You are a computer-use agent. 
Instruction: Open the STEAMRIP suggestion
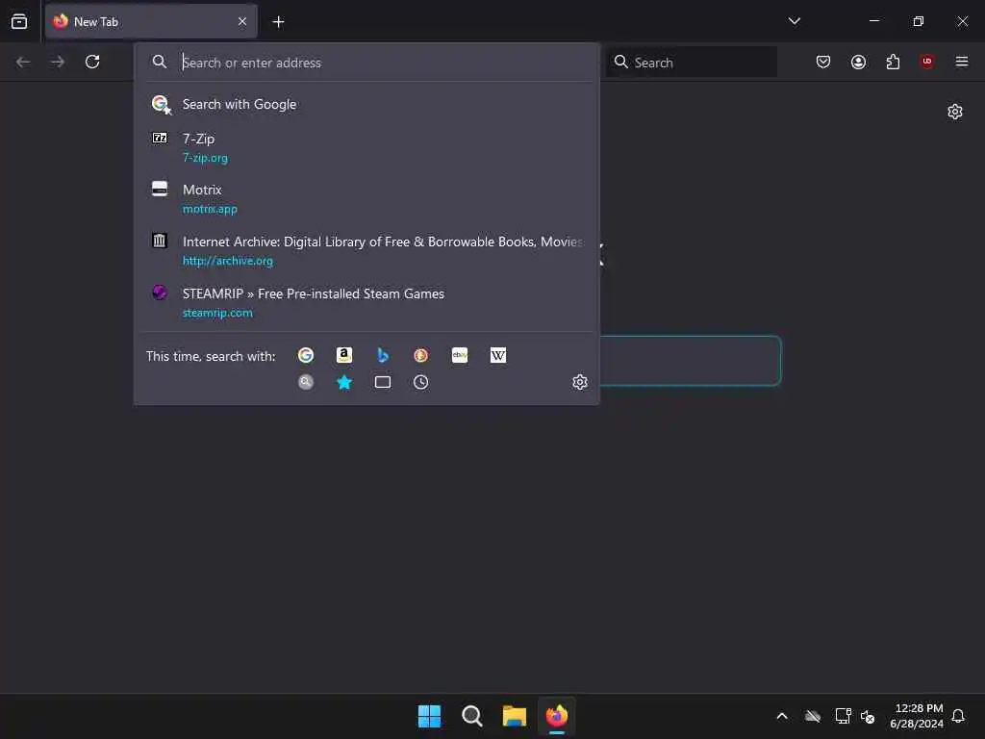[366, 302]
